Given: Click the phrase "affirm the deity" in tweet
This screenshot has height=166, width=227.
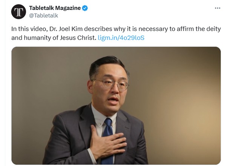Looking at the screenshot, I should pos(199,29).
